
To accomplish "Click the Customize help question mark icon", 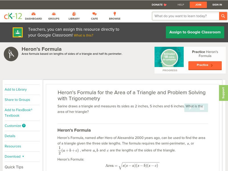I will 24,126.
